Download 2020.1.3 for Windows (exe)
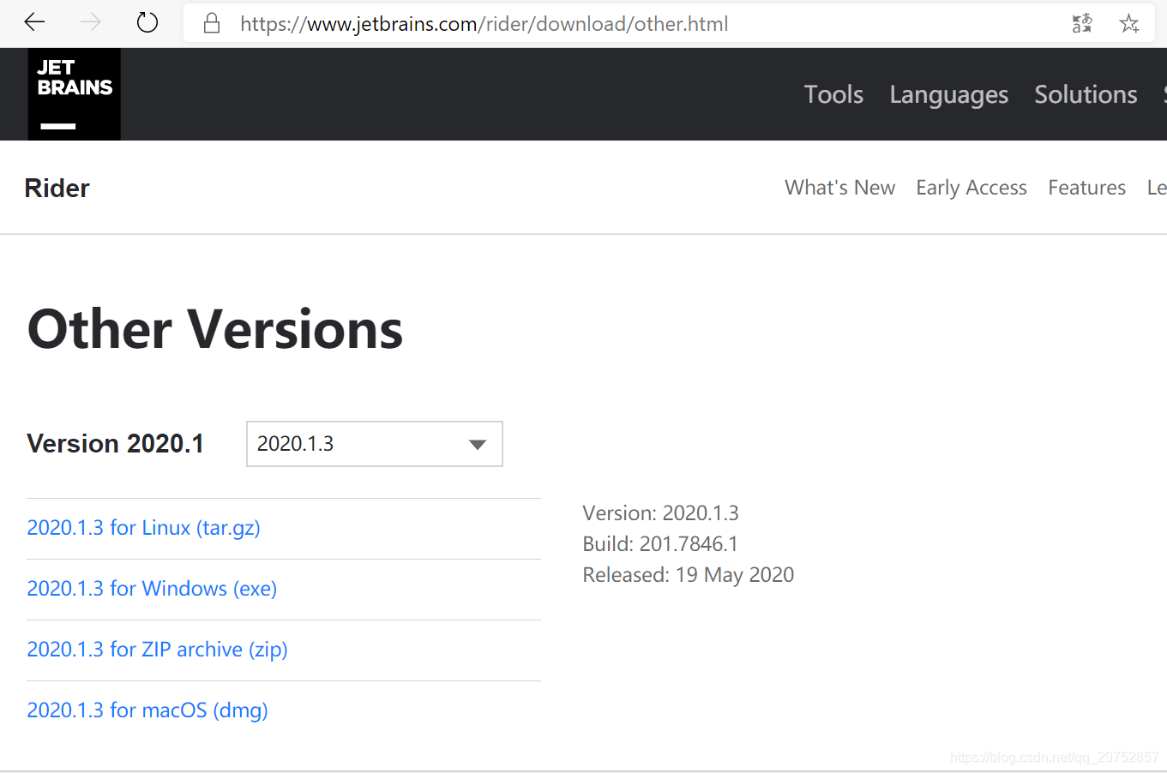 tap(152, 589)
